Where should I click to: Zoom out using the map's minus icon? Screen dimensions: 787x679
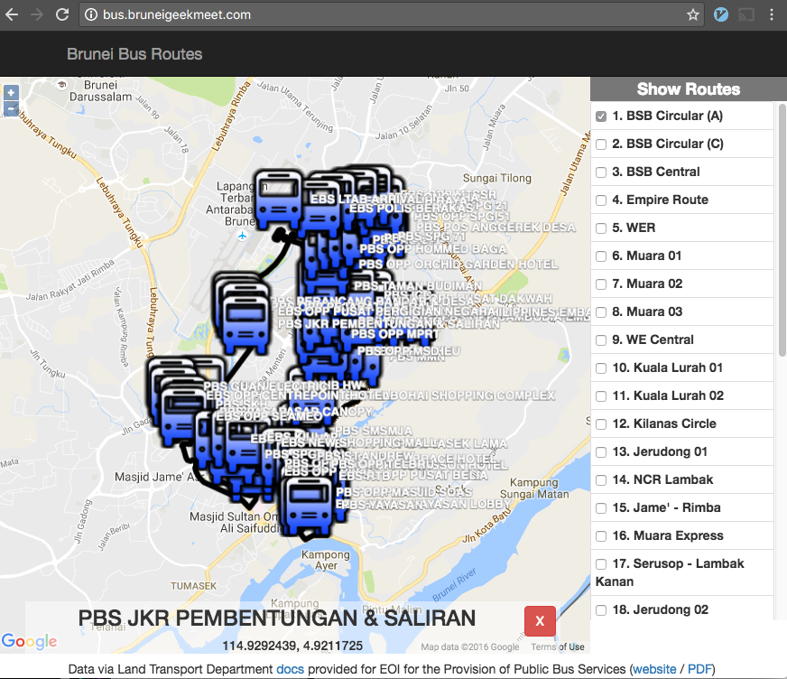(11, 109)
